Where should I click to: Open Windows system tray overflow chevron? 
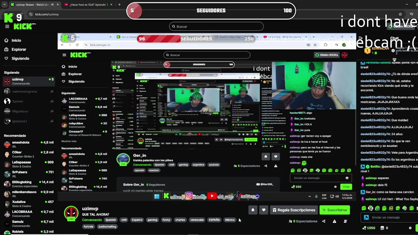pyautogui.click(x=310, y=196)
